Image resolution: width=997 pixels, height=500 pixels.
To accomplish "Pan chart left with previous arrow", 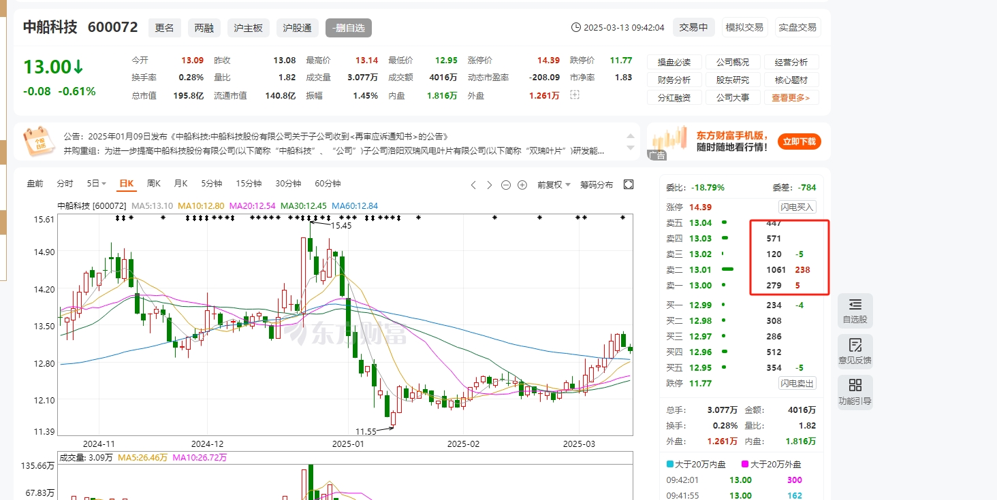I will [x=474, y=185].
